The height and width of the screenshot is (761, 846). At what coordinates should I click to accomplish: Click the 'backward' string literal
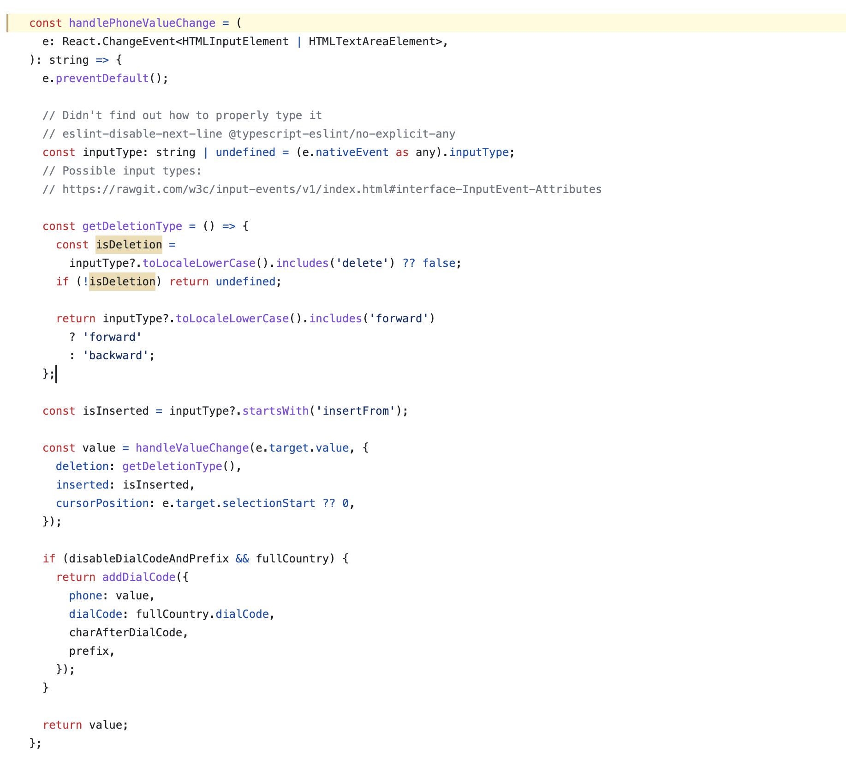(116, 355)
